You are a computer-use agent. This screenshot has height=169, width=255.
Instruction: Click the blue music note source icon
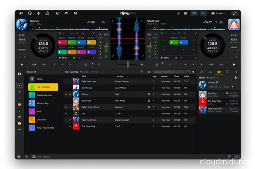point(20,92)
